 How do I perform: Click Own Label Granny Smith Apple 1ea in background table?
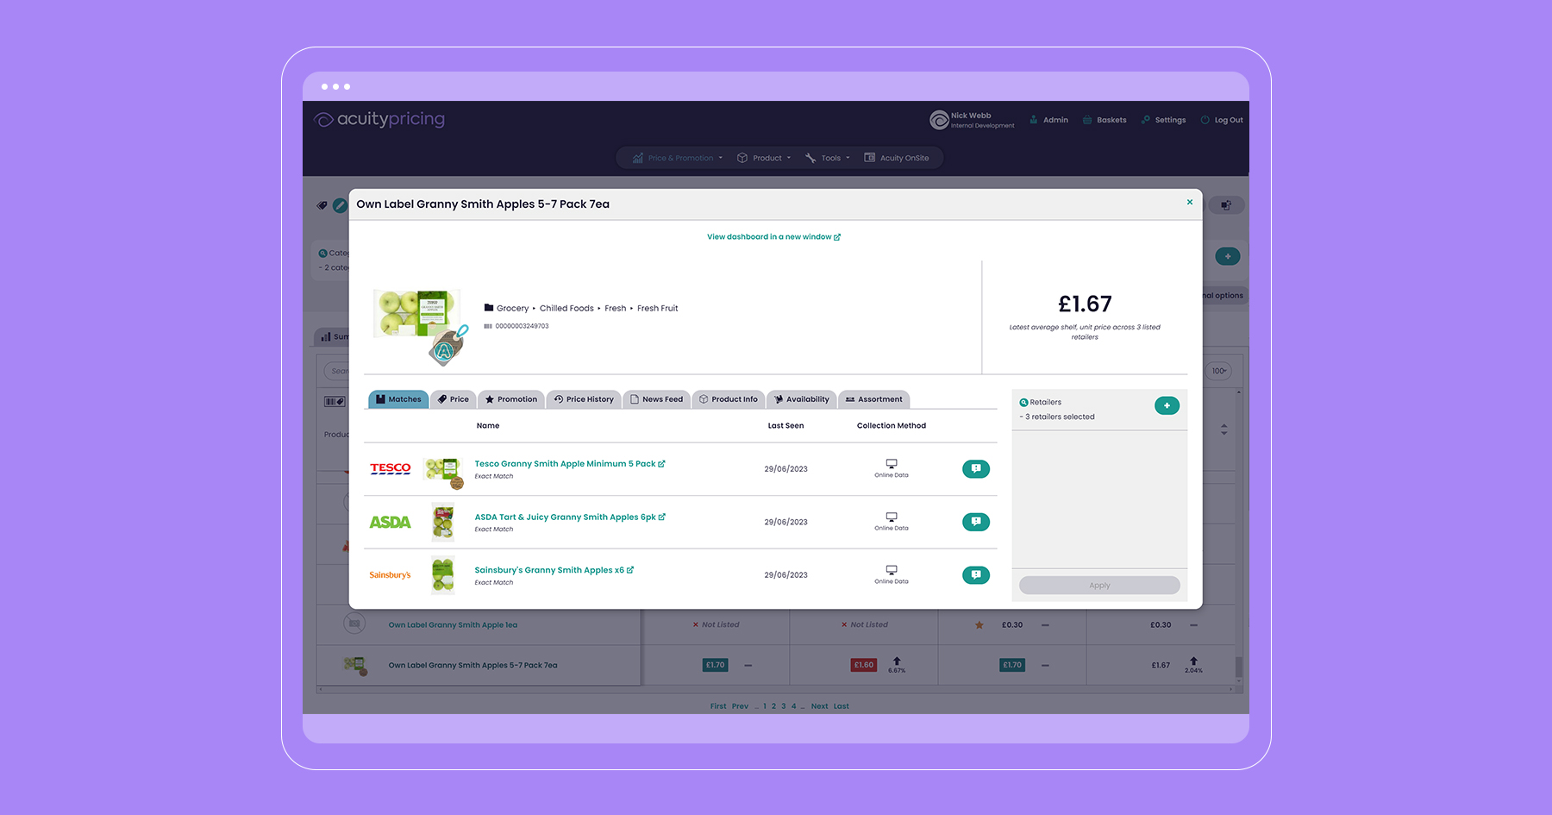point(453,625)
